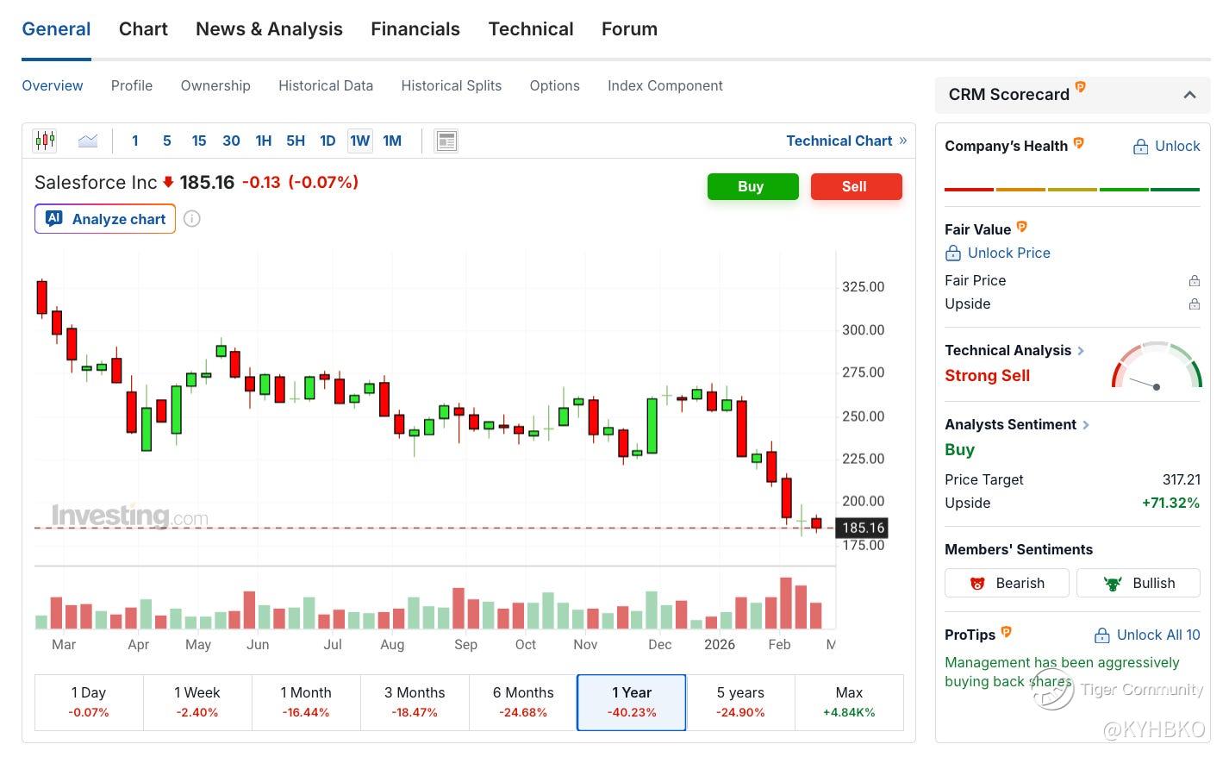
Task: Click the buying back shares ProTip text
Action: 1062,672
